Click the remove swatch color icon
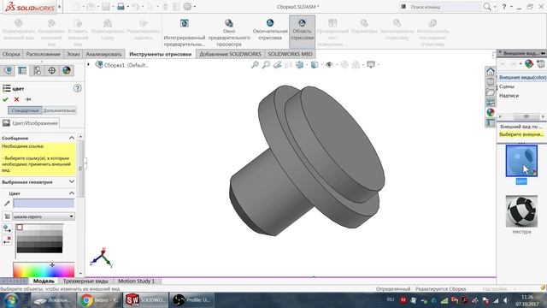This screenshot has width=547, height=308. click(7, 240)
